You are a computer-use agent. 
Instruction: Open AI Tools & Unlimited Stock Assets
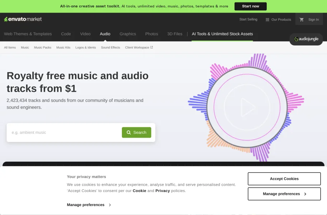click(x=222, y=34)
